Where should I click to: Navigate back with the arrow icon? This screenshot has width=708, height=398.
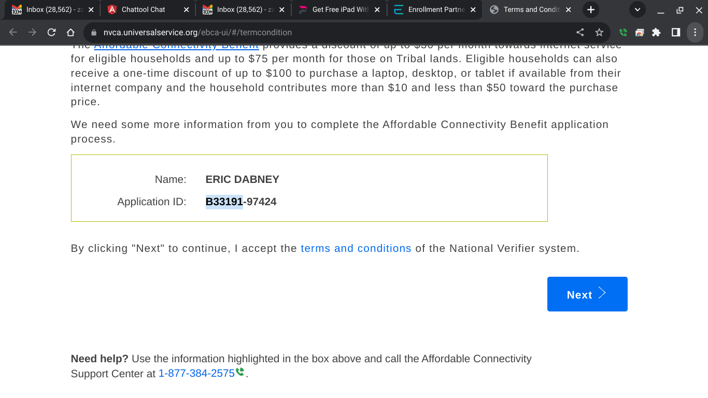(x=13, y=32)
